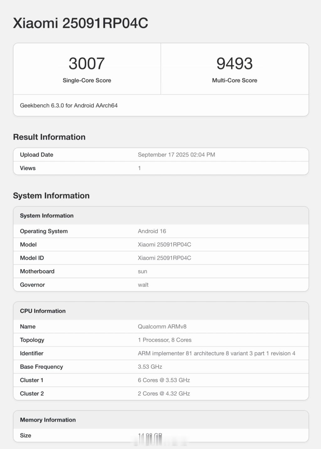Click the Cluster 2 label

point(32,394)
